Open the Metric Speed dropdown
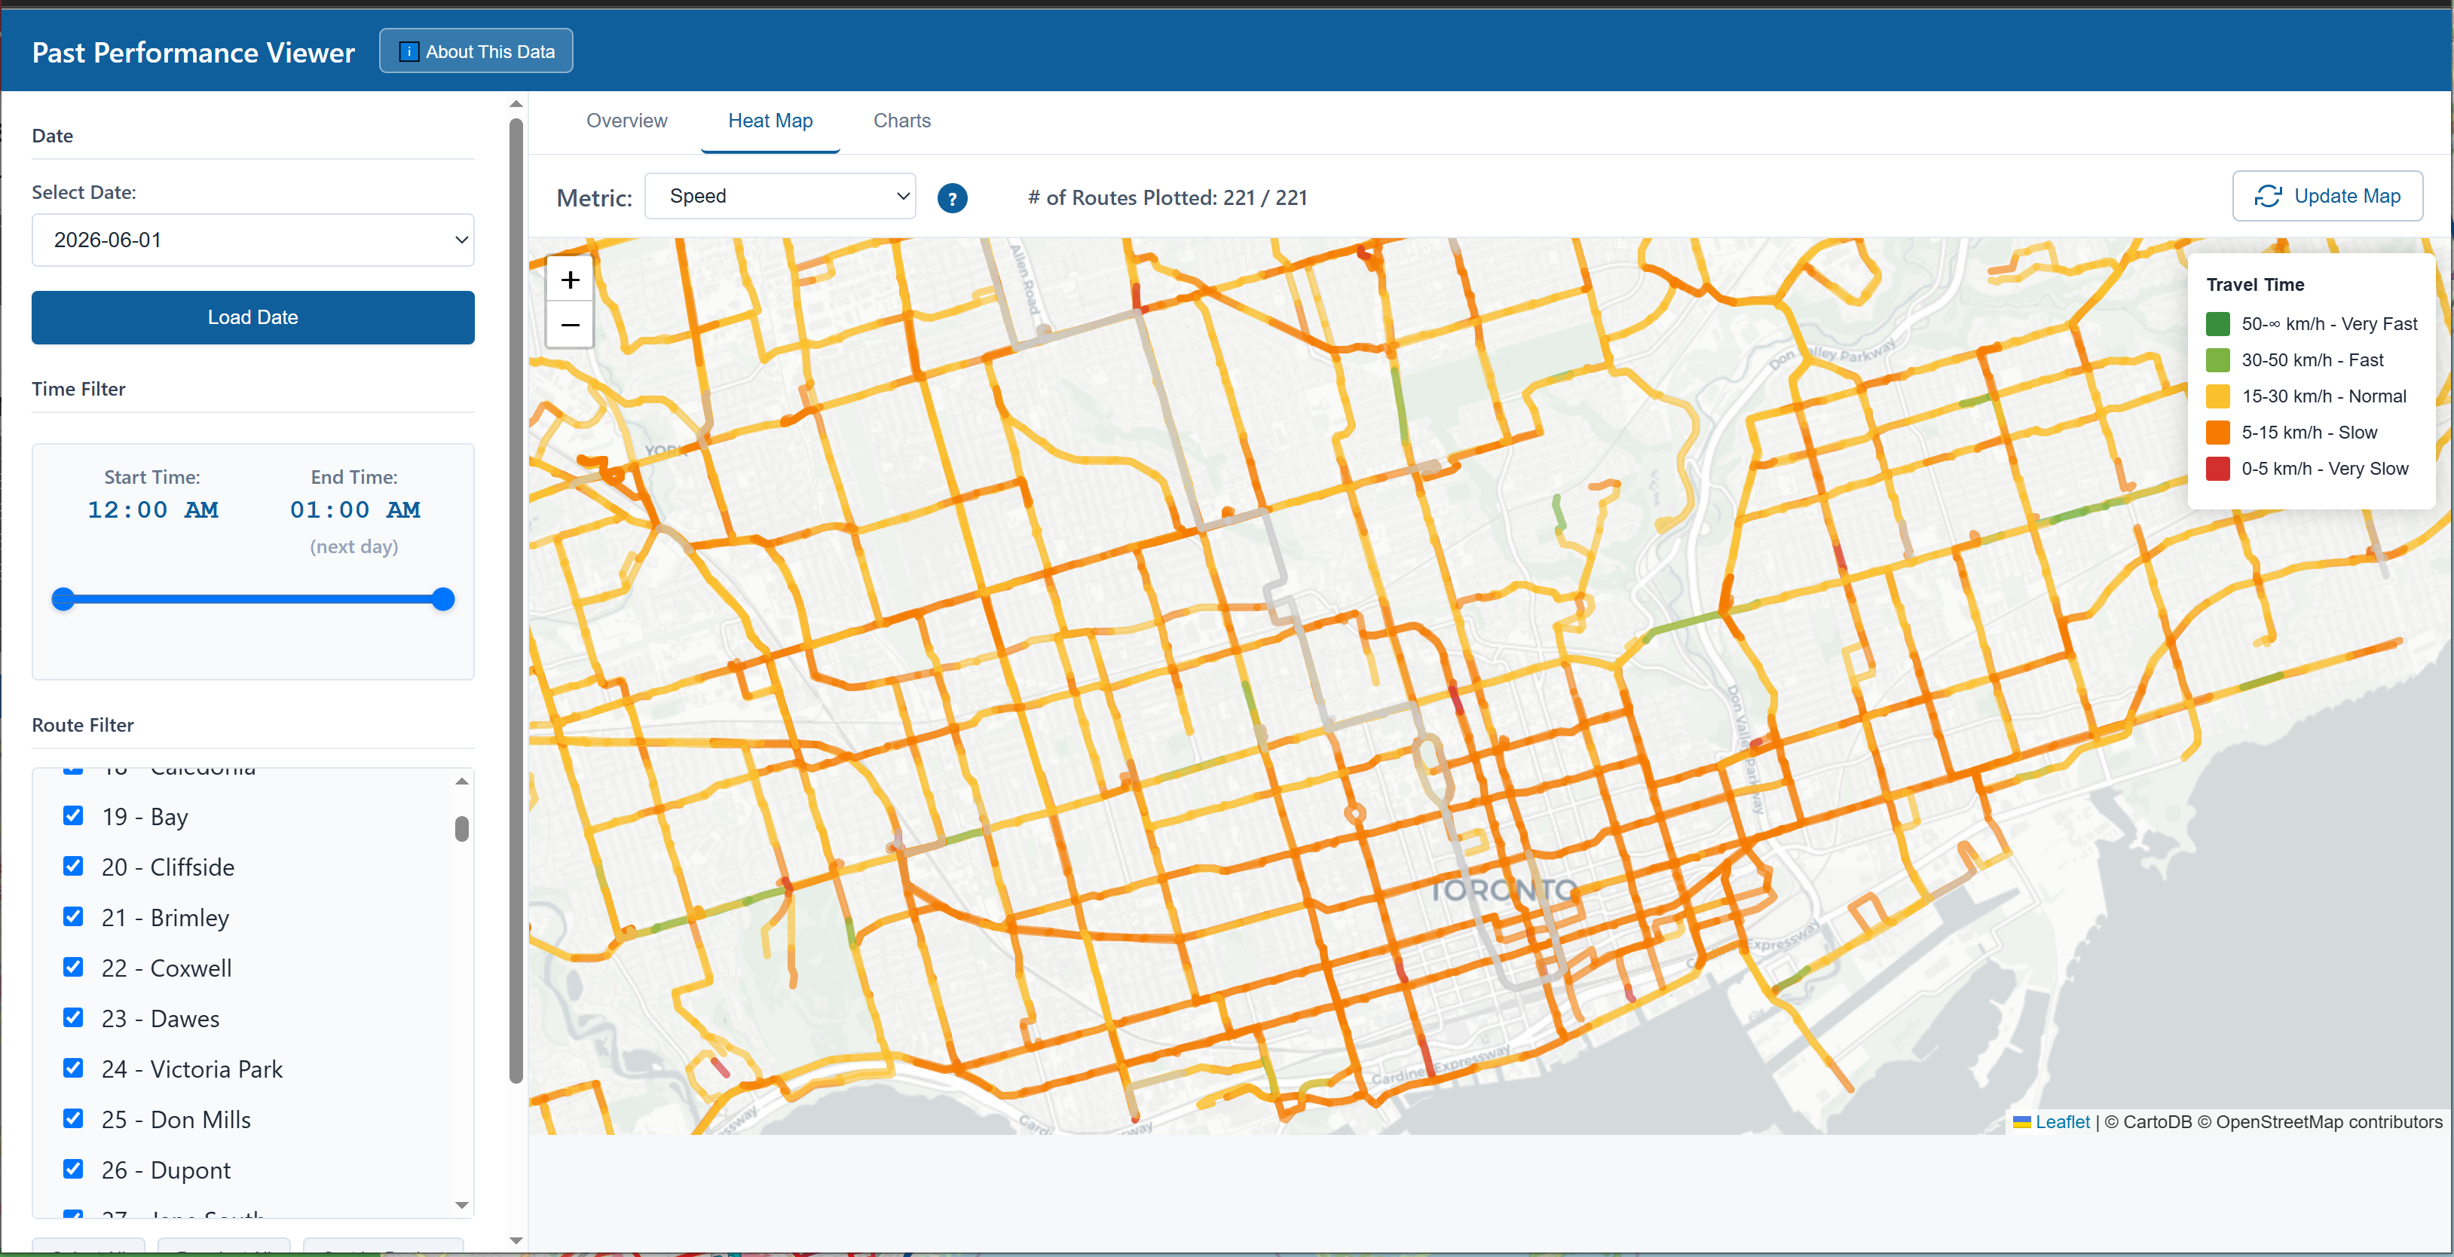 click(780, 196)
